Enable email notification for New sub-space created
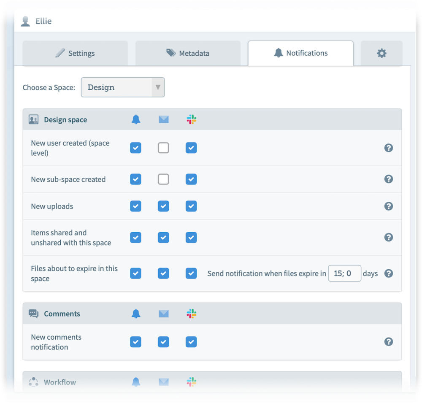This screenshot has width=422, height=403. pos(163,179)
